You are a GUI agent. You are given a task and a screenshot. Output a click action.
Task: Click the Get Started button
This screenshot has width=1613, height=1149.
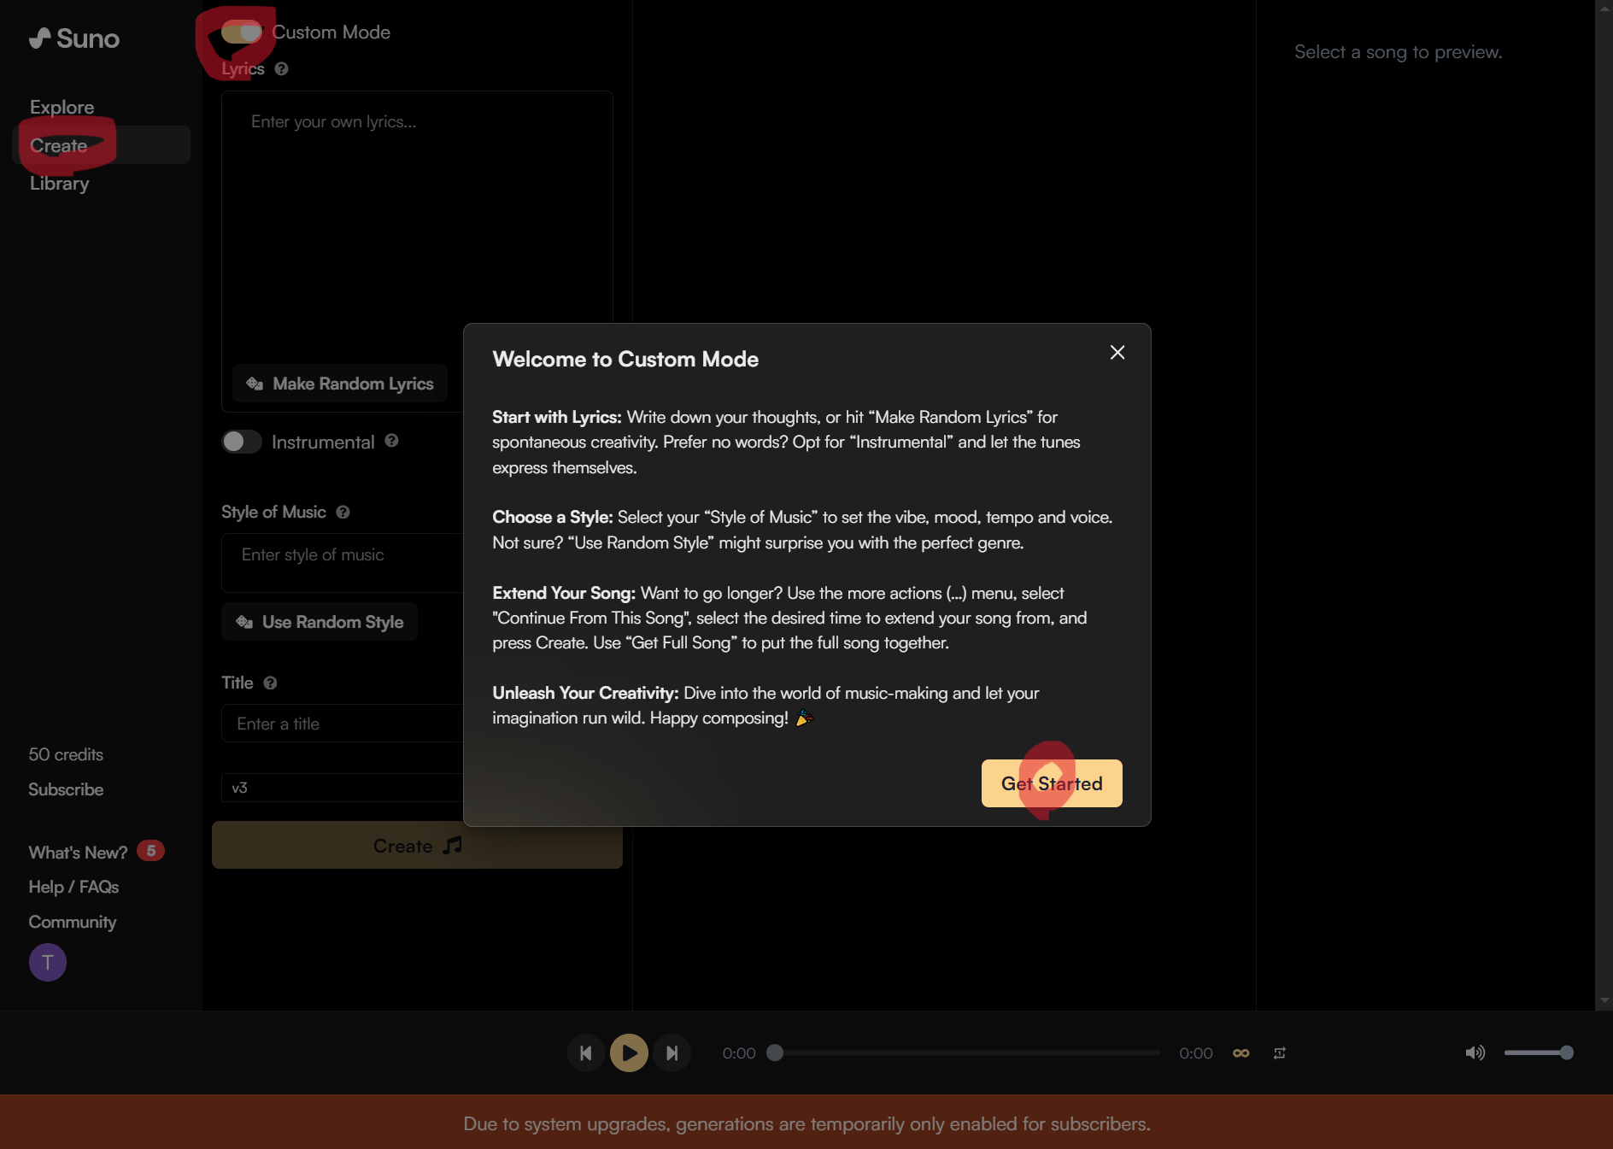1052,783
